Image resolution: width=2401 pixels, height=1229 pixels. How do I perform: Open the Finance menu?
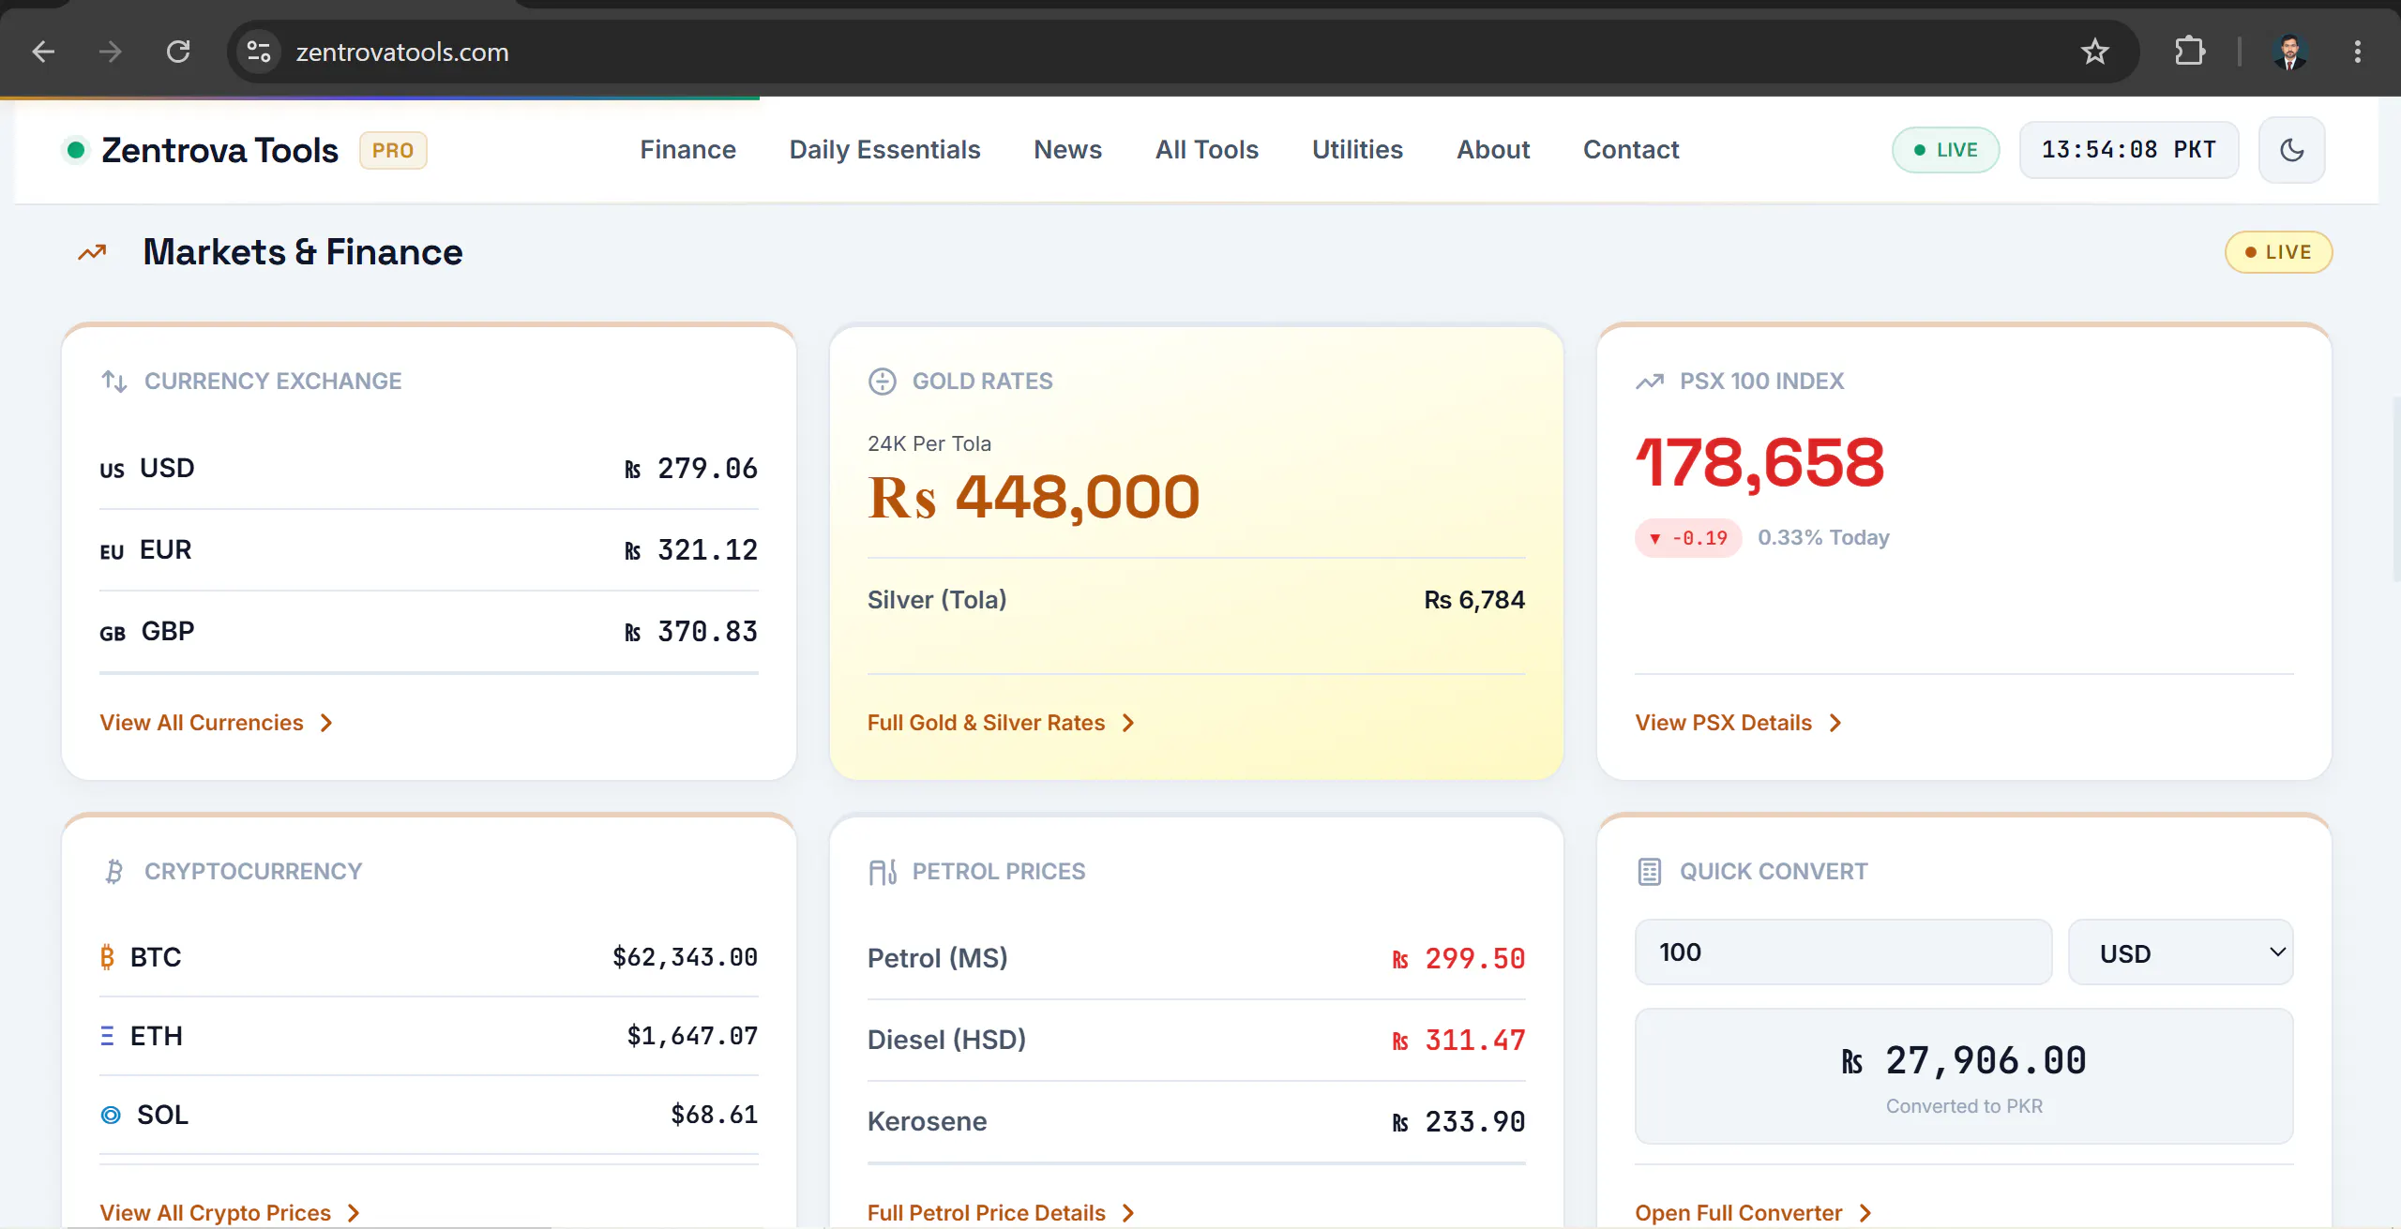point(687,150)
